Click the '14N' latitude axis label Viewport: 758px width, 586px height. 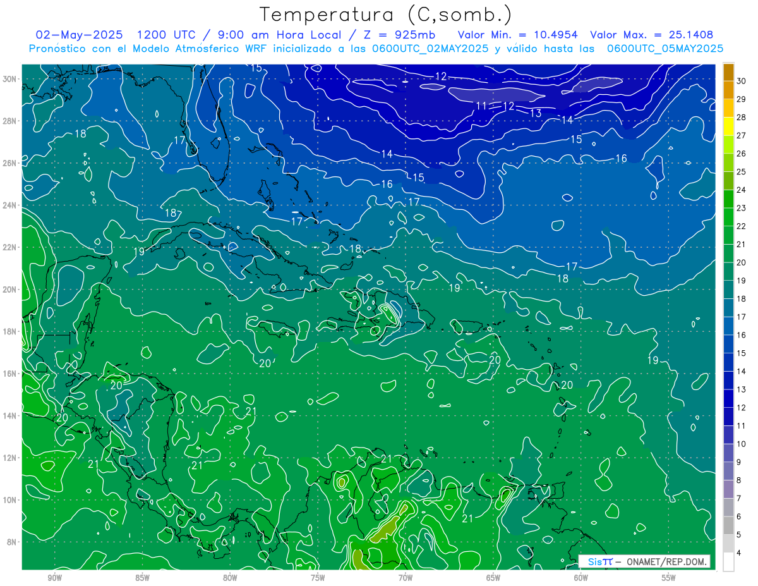coord(10,415)
